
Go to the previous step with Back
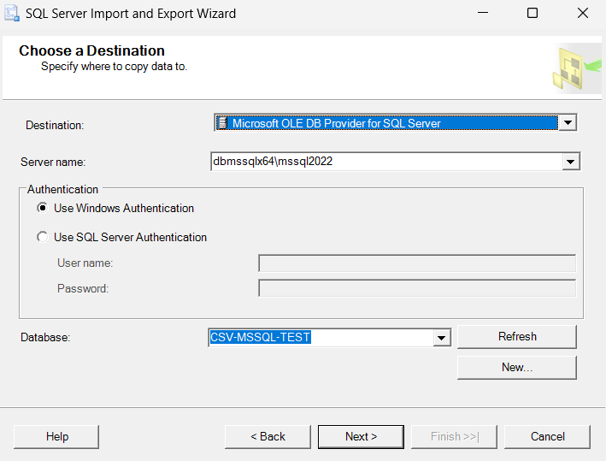268,437
